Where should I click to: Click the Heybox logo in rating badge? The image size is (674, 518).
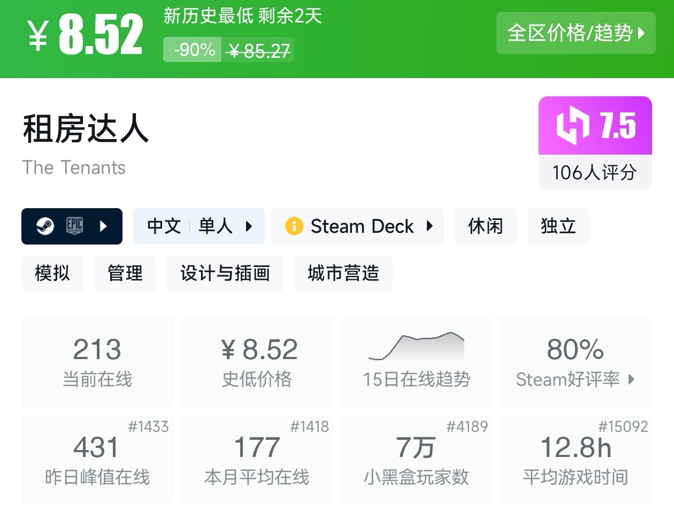(x=573, y=126)
